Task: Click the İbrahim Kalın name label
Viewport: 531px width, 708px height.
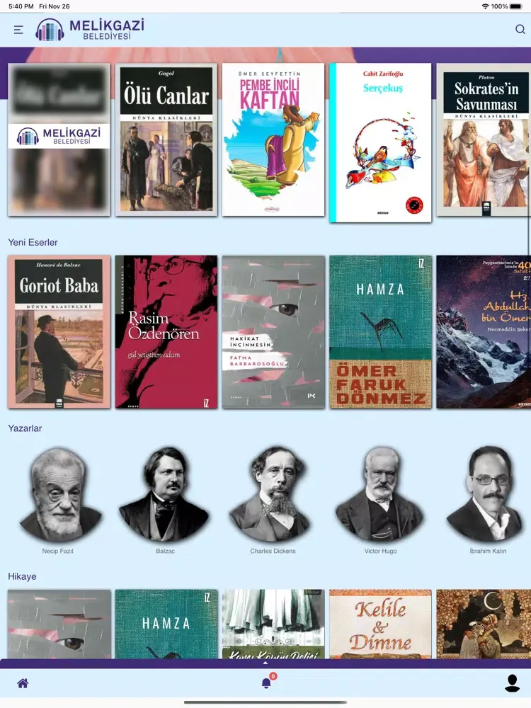Action: point(488,551)
